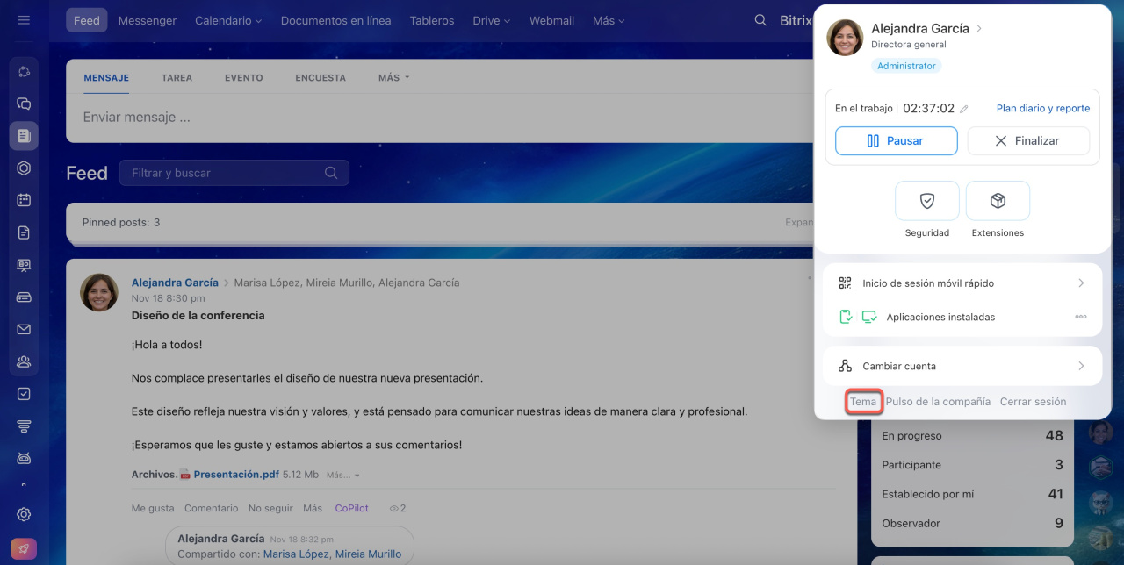This screenshot has height=565, width=1124.
Task: Expand the Calendario dropdown menu
Action: click(228, 20)
